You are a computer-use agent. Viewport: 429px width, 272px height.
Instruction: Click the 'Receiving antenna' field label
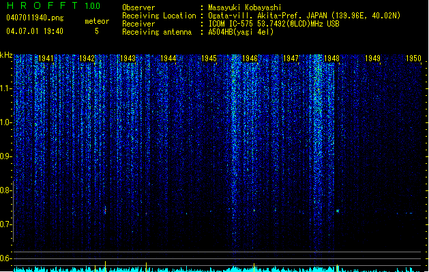pyautogui.click(x=157, y=32)
